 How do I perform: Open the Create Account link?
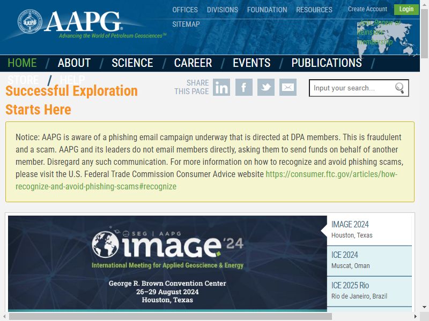(367, 9)
